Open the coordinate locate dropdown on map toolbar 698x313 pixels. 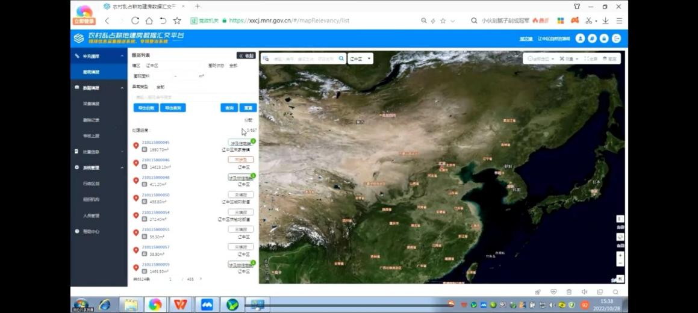coord(540,59)
